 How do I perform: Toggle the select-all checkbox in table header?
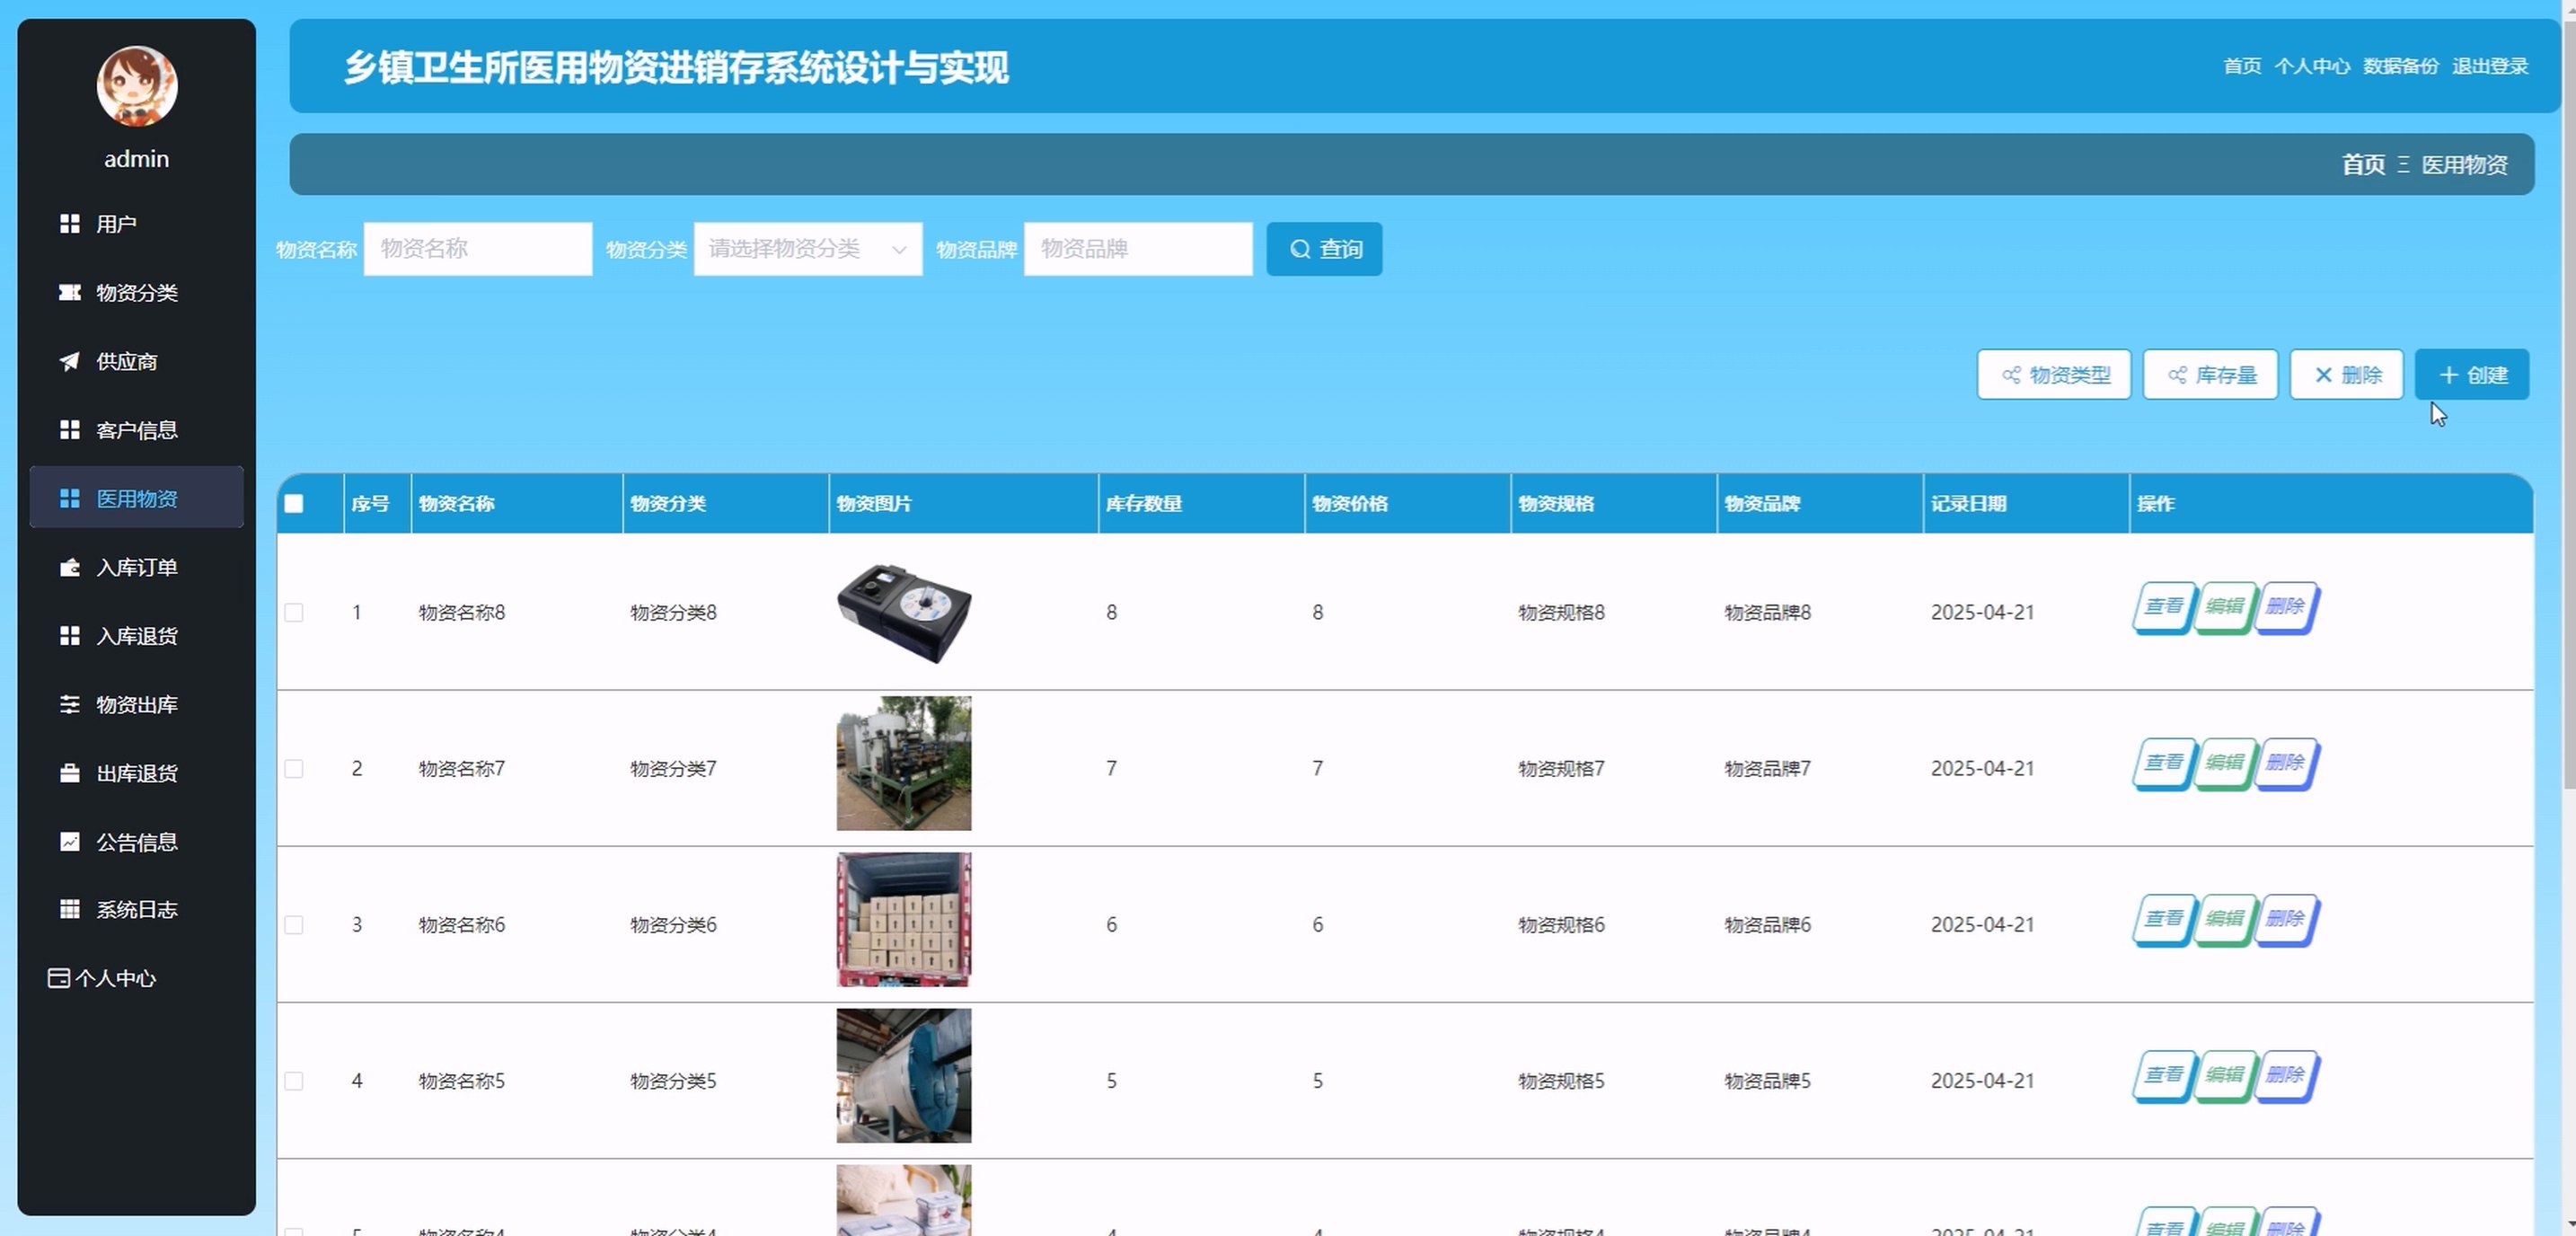click(294, 503)
